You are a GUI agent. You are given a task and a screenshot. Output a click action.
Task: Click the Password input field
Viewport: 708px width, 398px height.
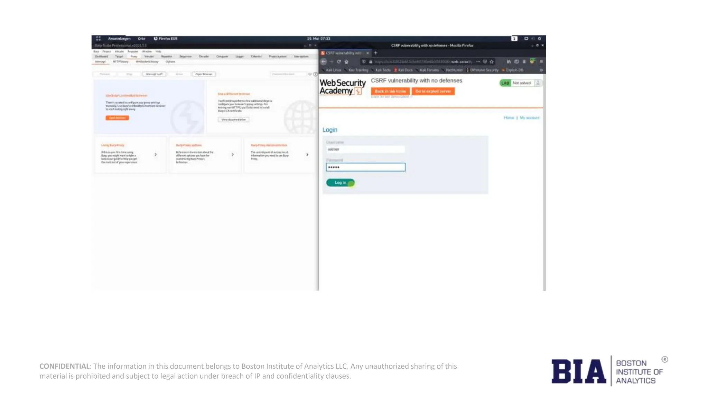(x=365, y=167)
